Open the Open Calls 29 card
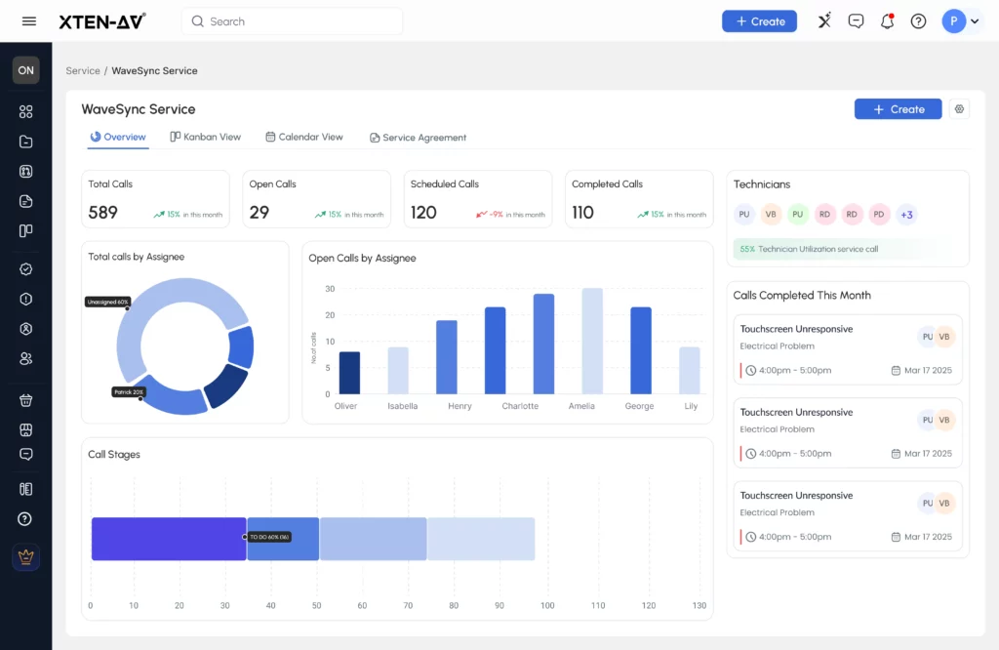The image size is (999, 650). (x=317, y=199)
